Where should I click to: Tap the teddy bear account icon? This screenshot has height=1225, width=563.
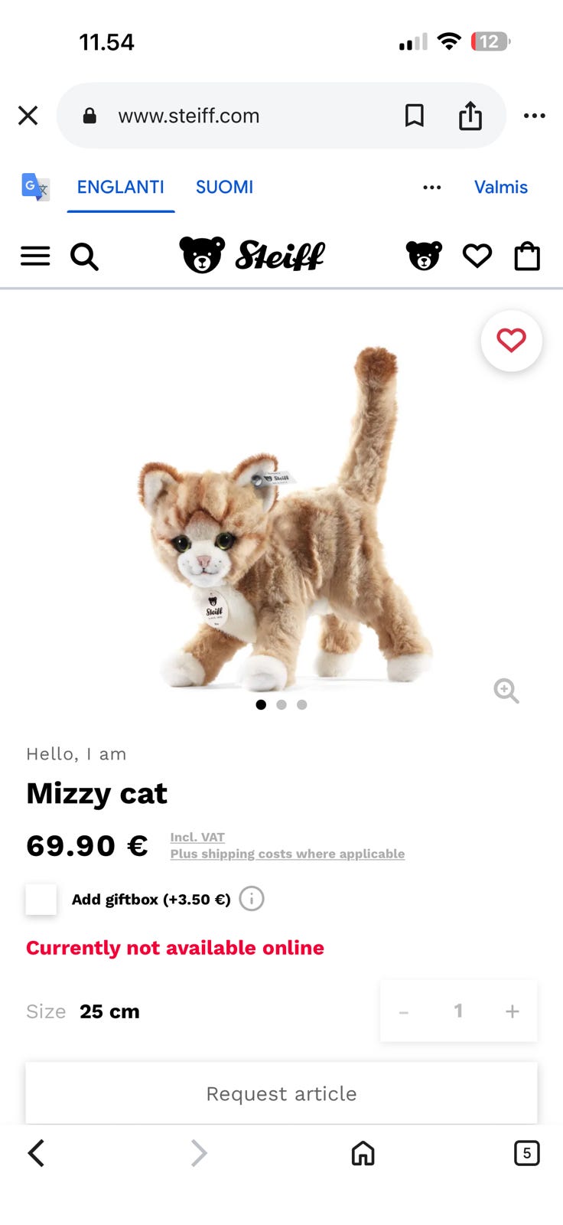(x=424, y=256)
